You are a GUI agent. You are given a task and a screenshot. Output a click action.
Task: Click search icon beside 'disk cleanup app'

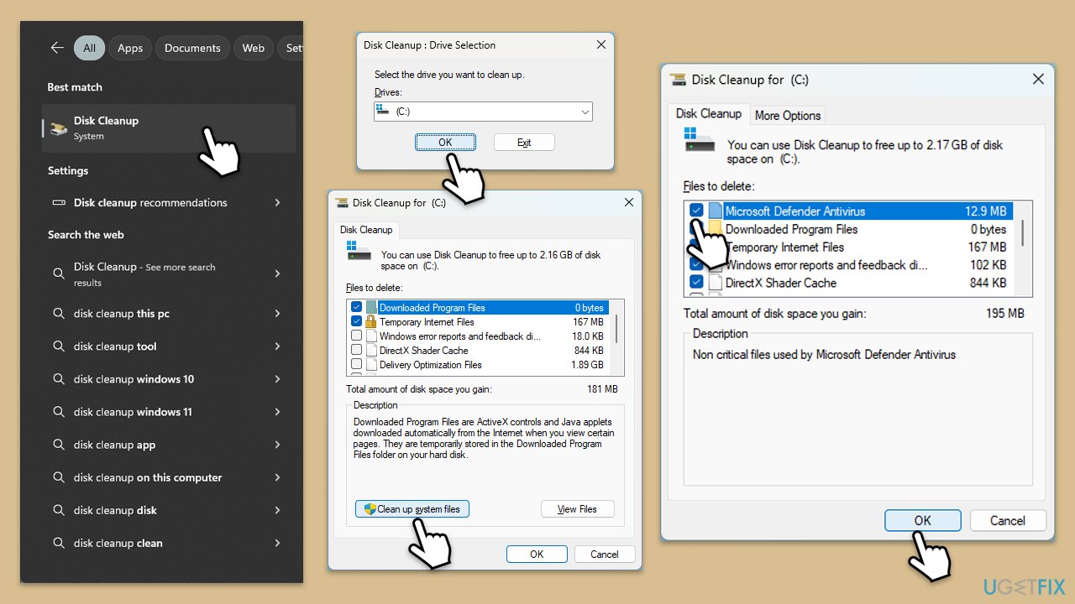pyautogui.click(x=59, y=445)
